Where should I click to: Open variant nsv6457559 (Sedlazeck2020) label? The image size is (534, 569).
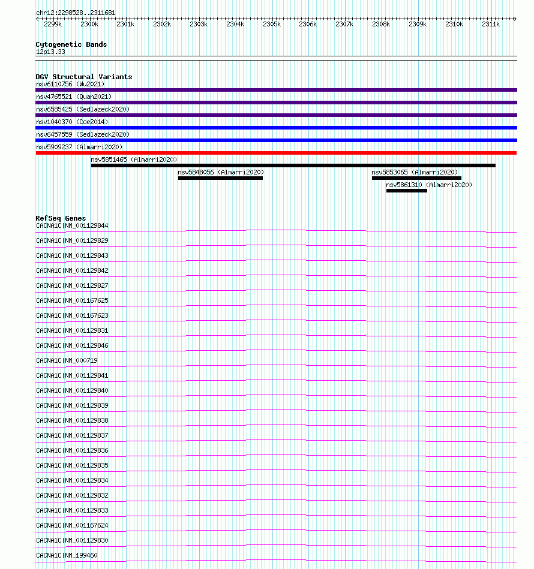83,135
